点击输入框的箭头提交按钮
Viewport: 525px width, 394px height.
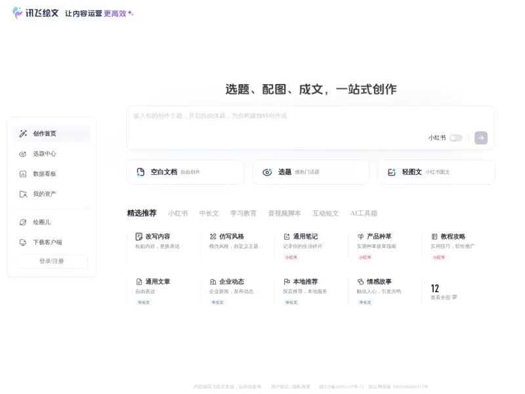point(480,138)
